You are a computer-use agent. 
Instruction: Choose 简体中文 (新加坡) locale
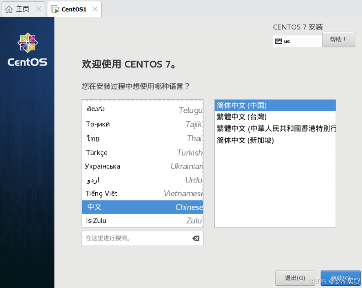[275, 140]
